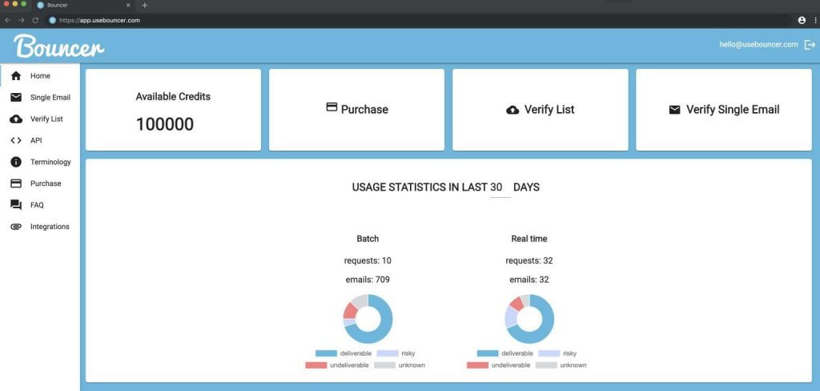820x391 pixels.
Task: Open Home in the sidebar menu
Action: pyautogui.click(x=40, y=76)
